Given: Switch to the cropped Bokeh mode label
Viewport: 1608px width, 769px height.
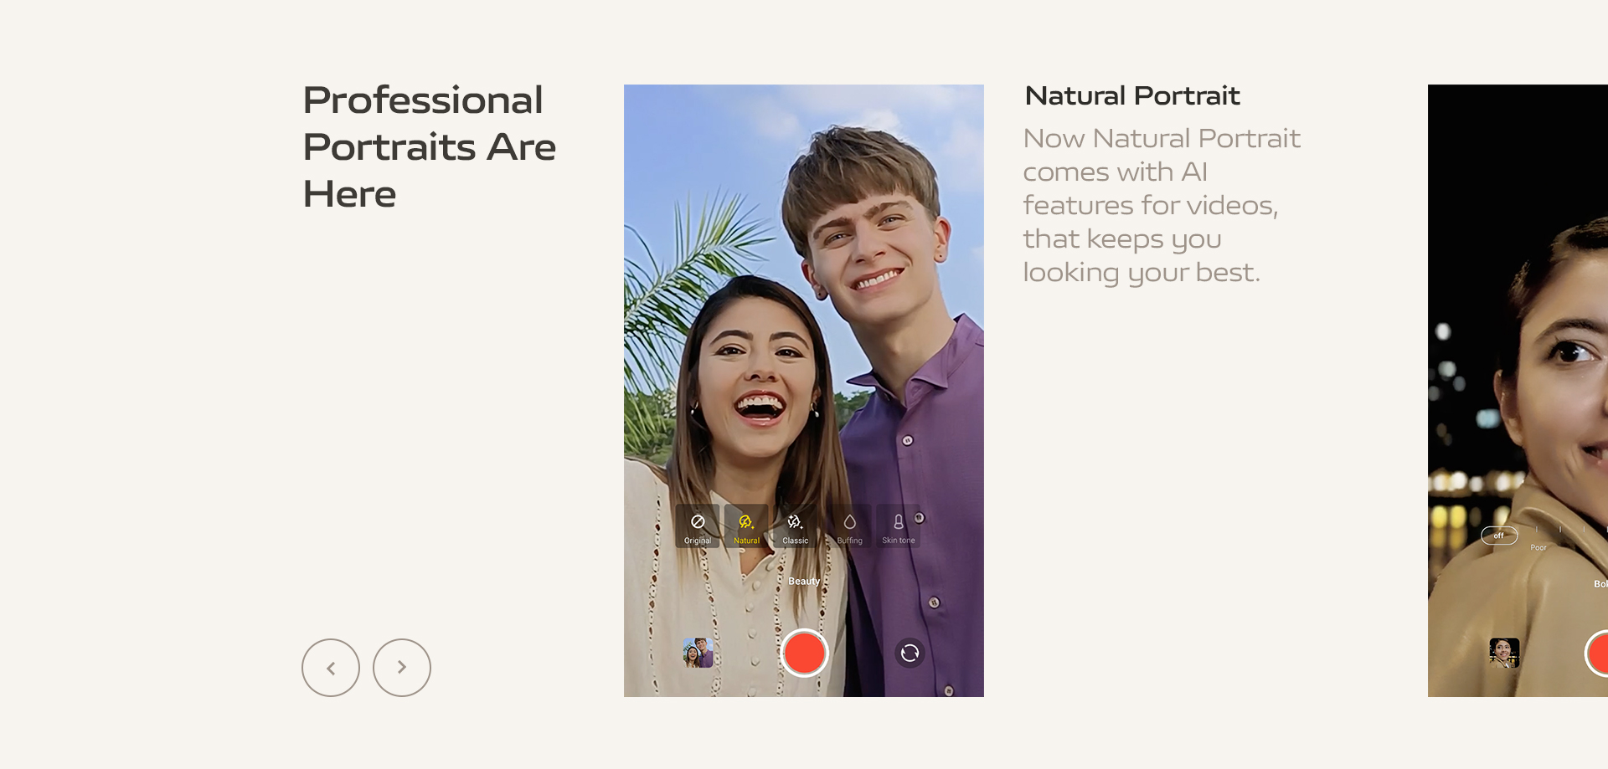Looking at the screenshot, I should click(x=1600, y=584).
